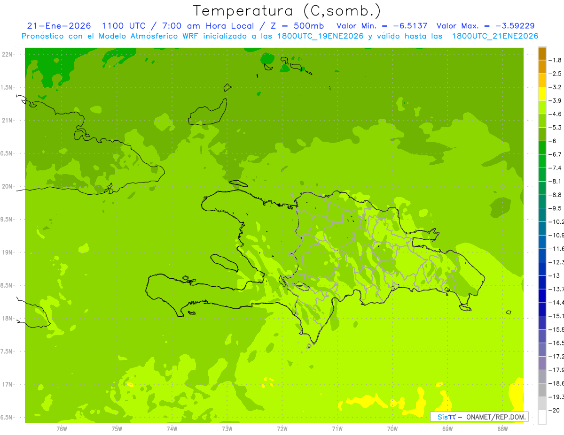Click the green swatch between -6 and -6.7

(x=542, y=148)
